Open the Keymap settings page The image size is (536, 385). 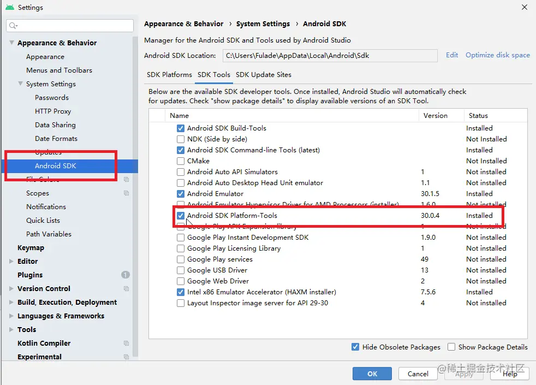tap(31, 248)
